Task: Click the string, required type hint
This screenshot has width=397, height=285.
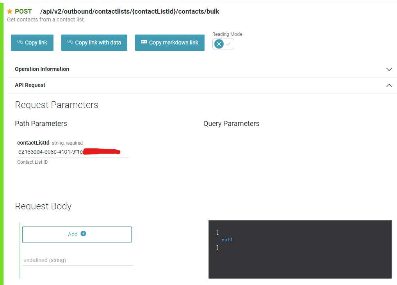Action: tap(67, 143)
